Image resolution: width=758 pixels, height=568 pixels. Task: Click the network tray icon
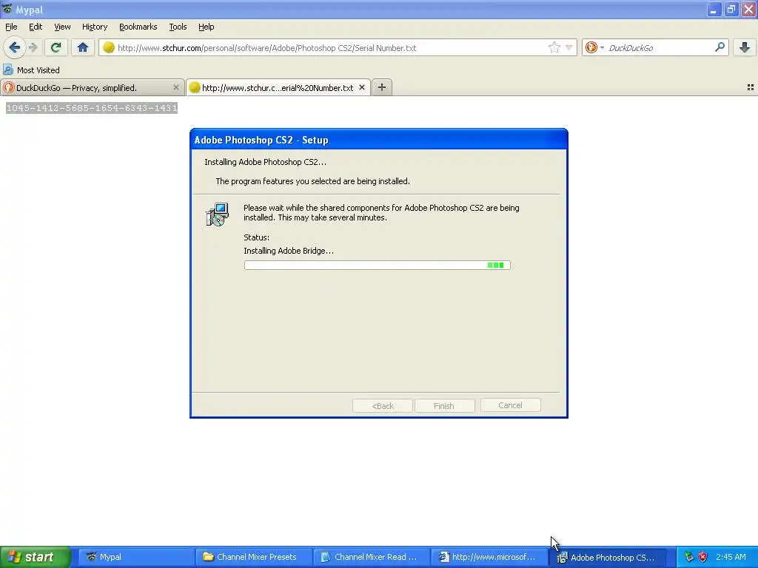pos(689,557)
